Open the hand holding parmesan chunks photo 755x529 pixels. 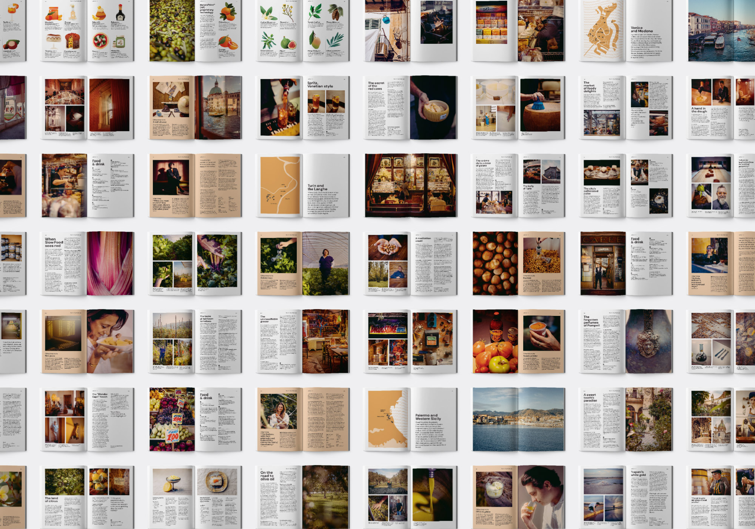pyautogui.click(x=433, y=107)
